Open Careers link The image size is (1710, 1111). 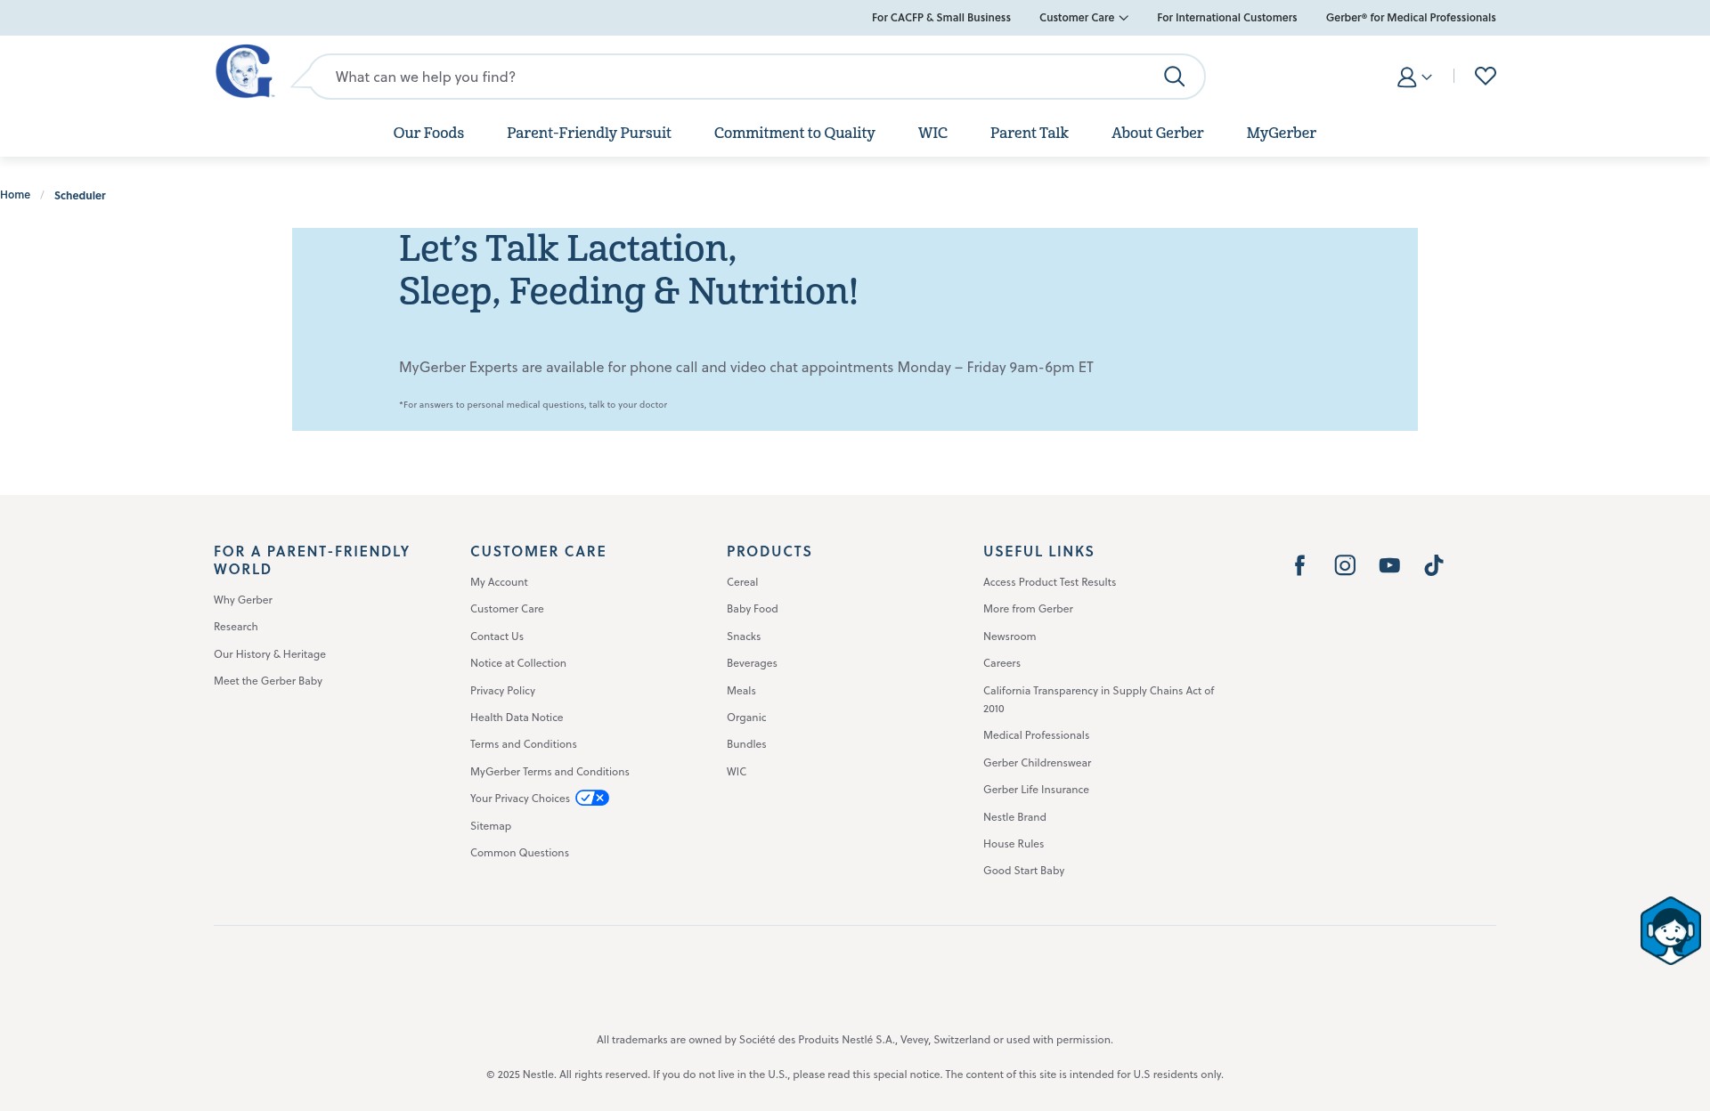1002,663
